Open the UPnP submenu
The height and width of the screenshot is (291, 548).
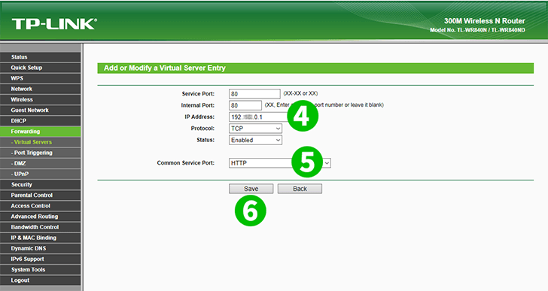coord(40,174)
